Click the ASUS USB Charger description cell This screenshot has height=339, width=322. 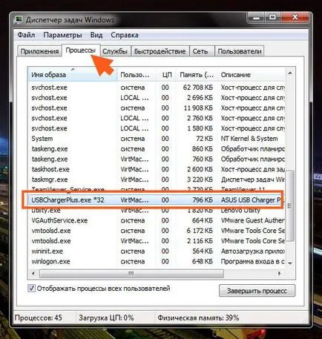(x=251, y=200)
